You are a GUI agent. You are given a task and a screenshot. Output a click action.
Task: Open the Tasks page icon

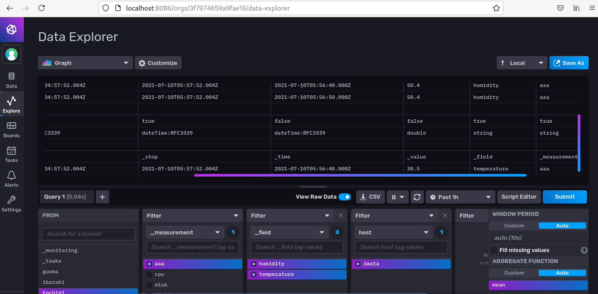(x=11, y=153)
